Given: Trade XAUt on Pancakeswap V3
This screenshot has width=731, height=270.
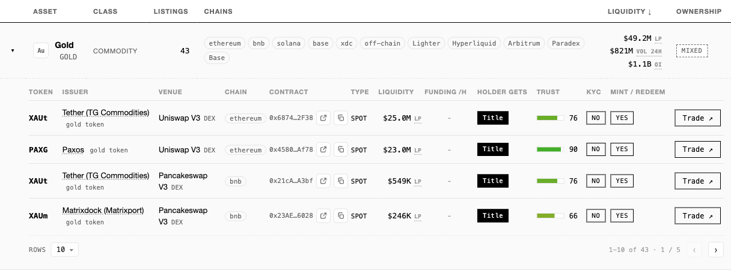Looking at the screenshot, I should click(697, 181).
